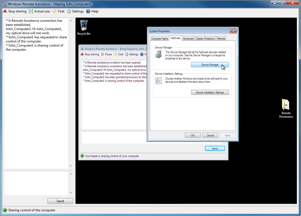Viewport: 301px width, 216px height.
Task: Open Settings in the helper toolbar
Action: 75,11
